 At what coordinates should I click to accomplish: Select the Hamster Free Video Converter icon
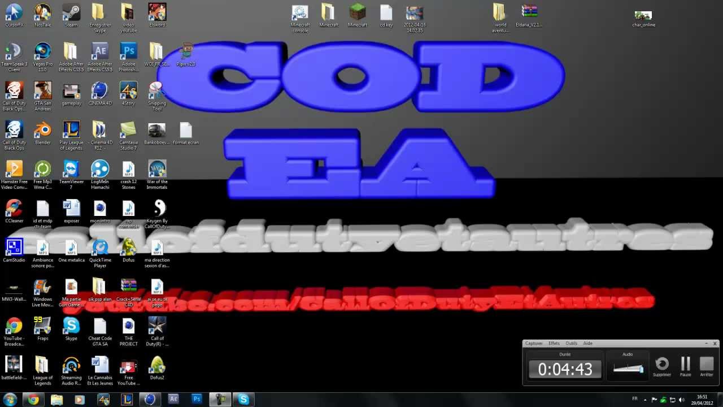click(x=14, y=174)
